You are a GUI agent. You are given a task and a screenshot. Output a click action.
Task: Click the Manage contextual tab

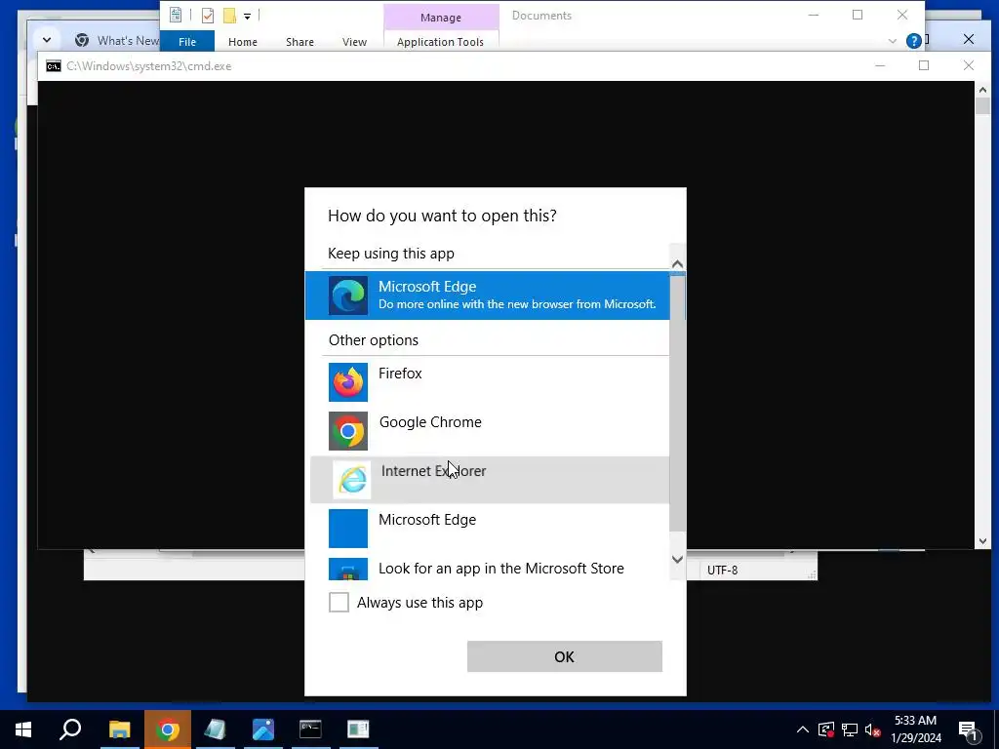[x=441, y=18]
